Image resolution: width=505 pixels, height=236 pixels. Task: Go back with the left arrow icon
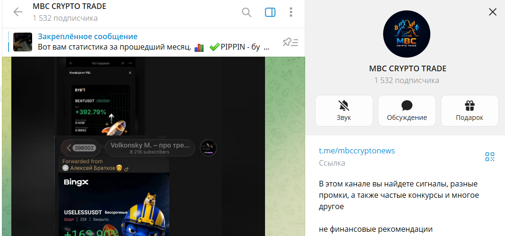(x=18, y=12)
